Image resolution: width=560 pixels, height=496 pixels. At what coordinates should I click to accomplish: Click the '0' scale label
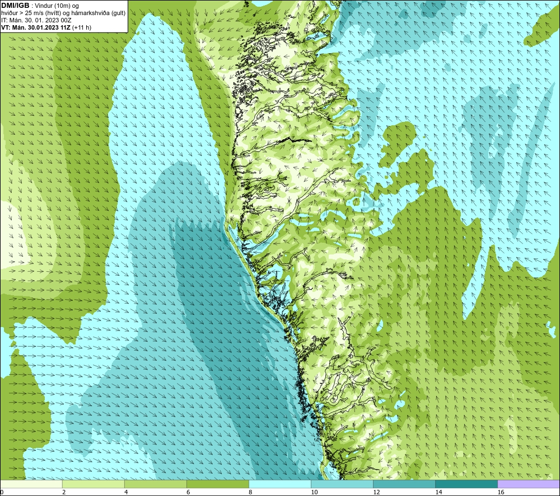pyautogui.click(x=2, y=492)
